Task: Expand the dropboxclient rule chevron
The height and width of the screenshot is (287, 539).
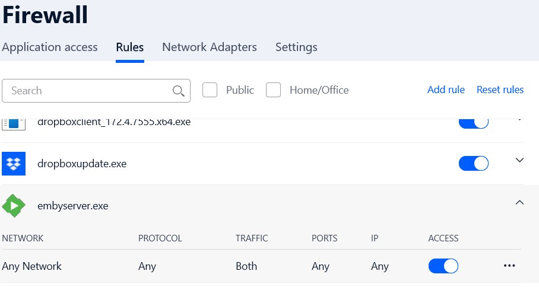Action: [x=520, y=119]
